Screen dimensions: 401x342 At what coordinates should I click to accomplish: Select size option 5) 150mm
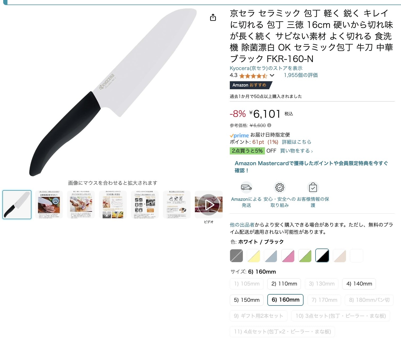247,300
